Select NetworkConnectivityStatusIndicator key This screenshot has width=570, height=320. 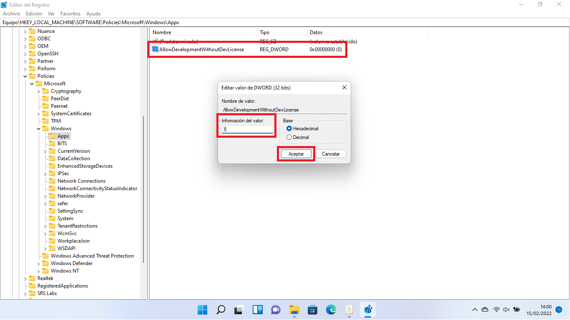pyautogui.click(x=97, y=189)
